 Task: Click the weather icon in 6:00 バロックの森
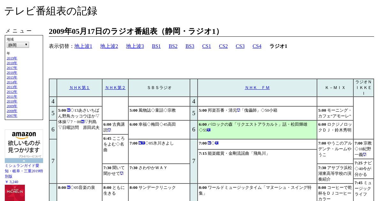(x=209, y=130)
